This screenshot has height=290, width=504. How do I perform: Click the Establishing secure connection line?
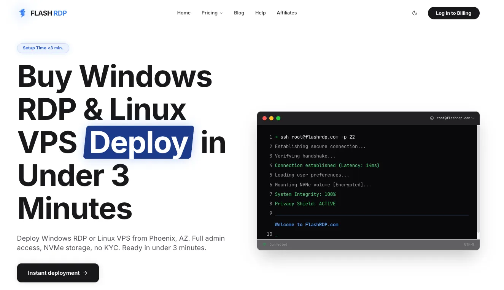pos(320,147)
